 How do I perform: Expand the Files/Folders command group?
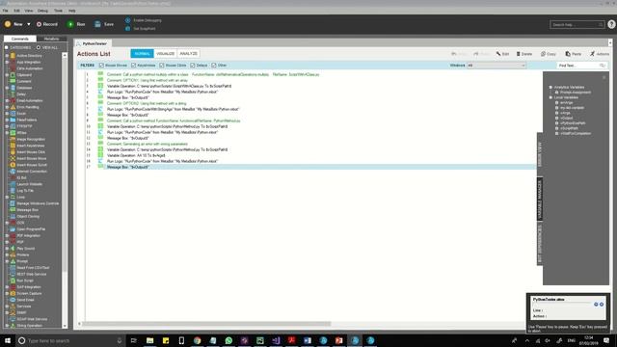click(7, 120)
